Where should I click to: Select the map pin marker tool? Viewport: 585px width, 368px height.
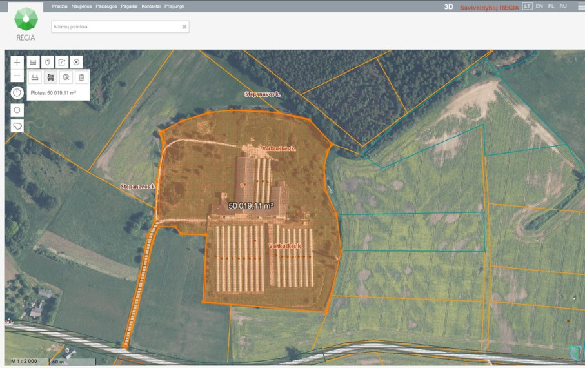pos(47,63)
